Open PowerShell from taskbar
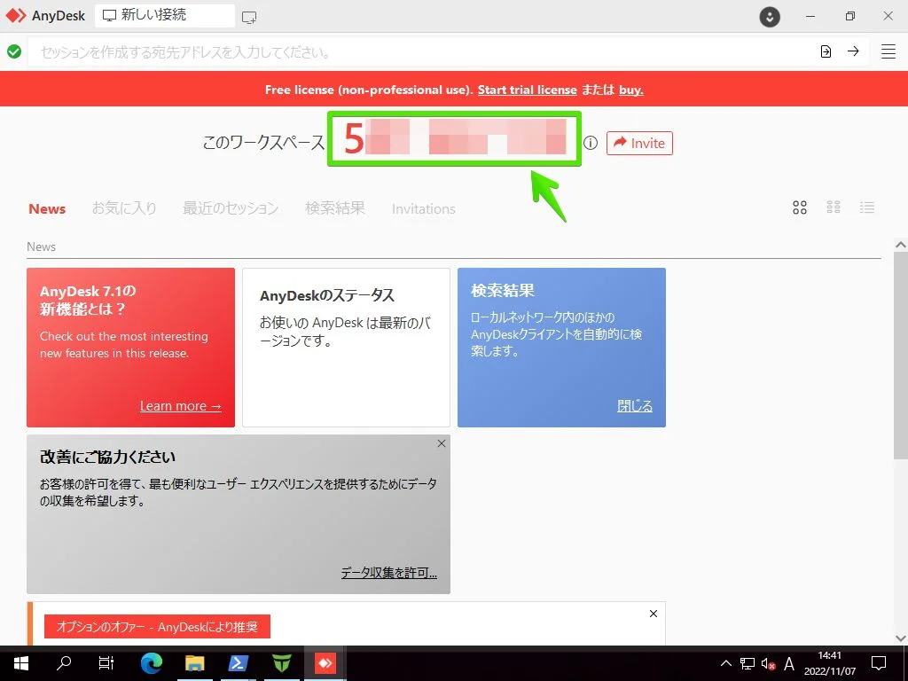908x681 pixels. tap(238, 663)
